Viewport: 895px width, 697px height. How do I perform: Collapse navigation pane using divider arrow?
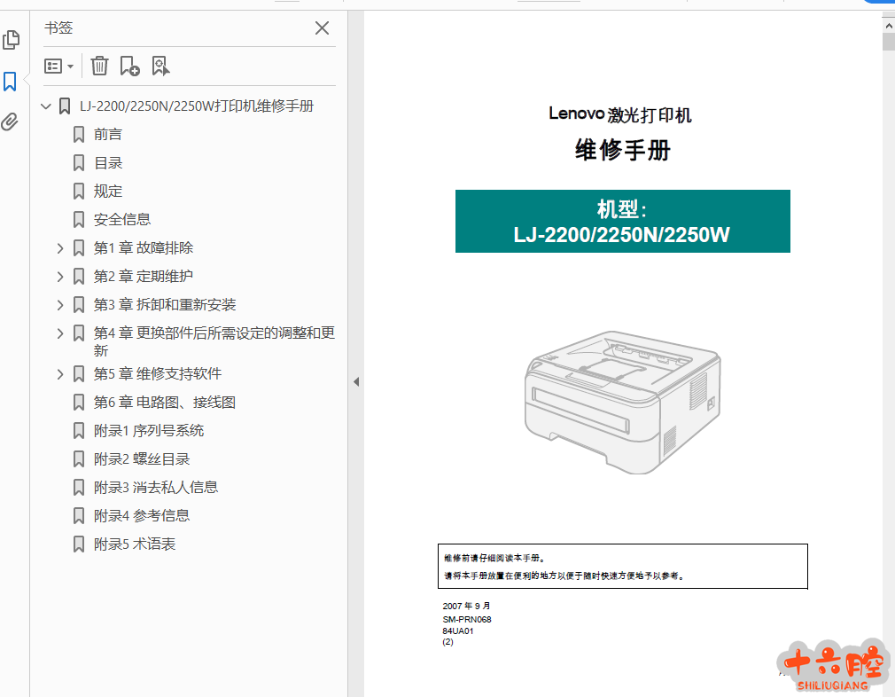(355, 381)
